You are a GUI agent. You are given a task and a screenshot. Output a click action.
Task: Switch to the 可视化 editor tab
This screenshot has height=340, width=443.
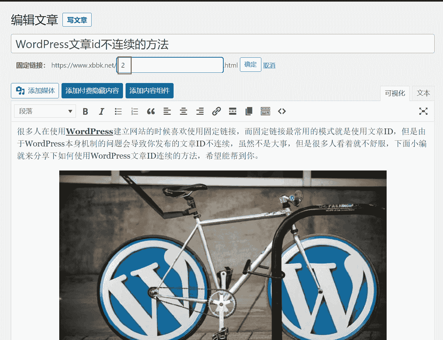[395, 93]
